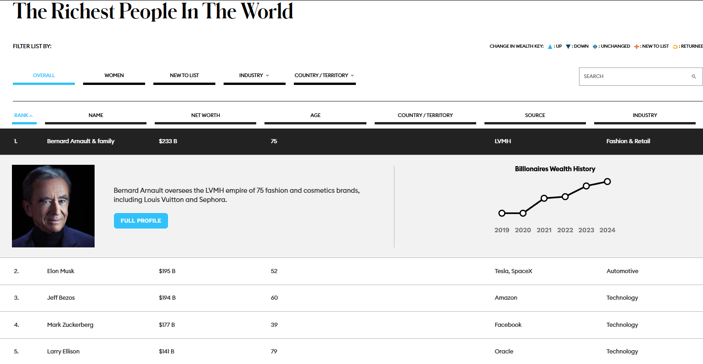Click the 2023 wealth history point

586,186
